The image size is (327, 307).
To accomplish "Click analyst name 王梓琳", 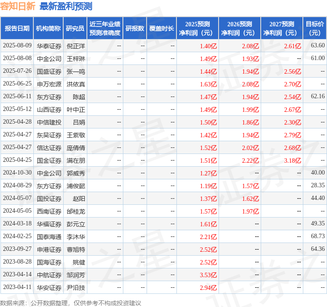I will point(75,59).
